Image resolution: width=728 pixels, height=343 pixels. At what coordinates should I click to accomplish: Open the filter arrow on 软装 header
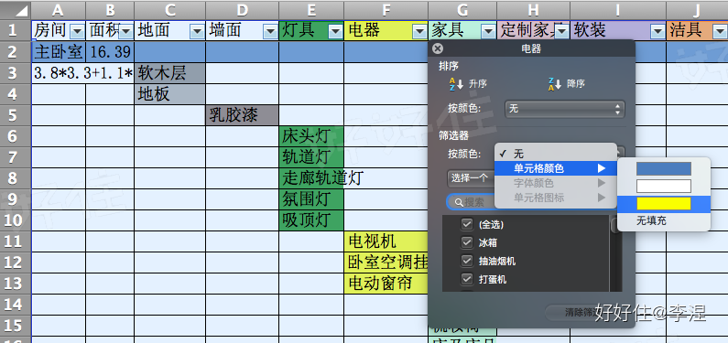[657, 31]
